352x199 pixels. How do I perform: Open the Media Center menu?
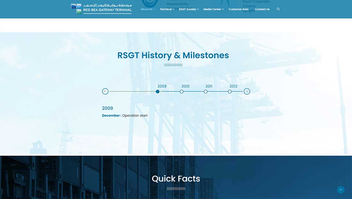point(213,9)
